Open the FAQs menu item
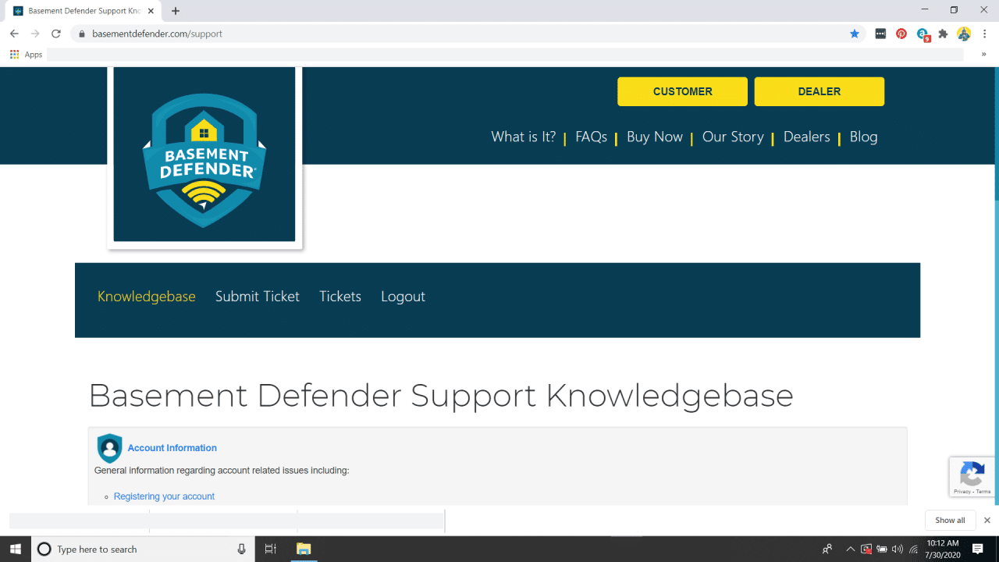 click(591, 137)
